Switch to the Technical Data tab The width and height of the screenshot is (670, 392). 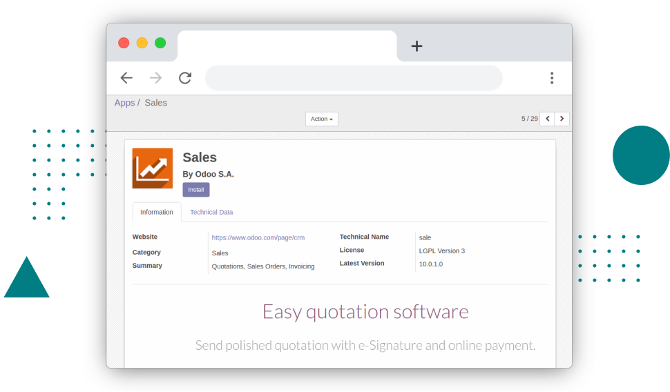click(211, 212)
